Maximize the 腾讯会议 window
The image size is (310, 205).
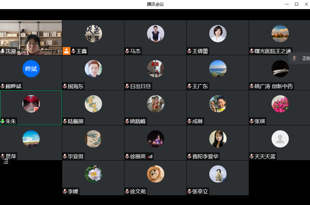297,4
